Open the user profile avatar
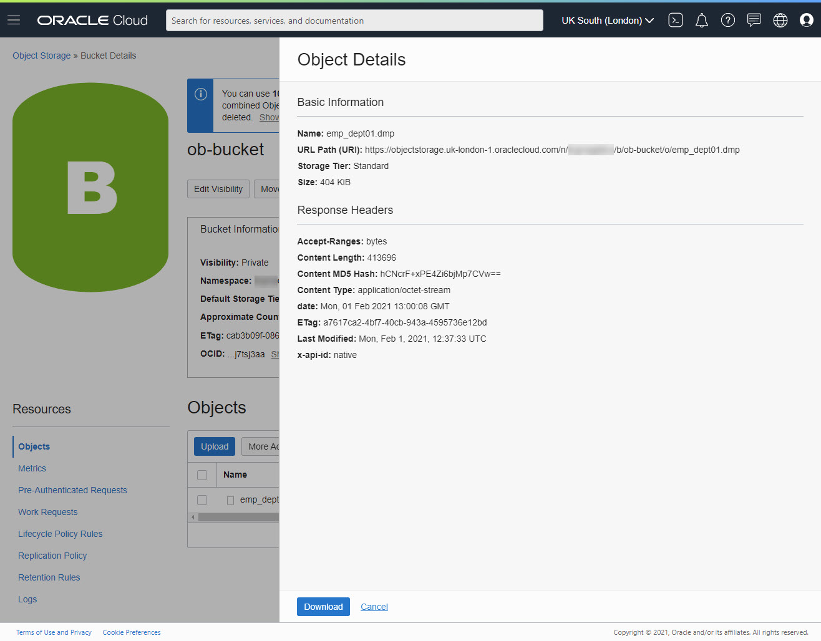This screenshot has width=821, height=641. click(x=807, y=20)
